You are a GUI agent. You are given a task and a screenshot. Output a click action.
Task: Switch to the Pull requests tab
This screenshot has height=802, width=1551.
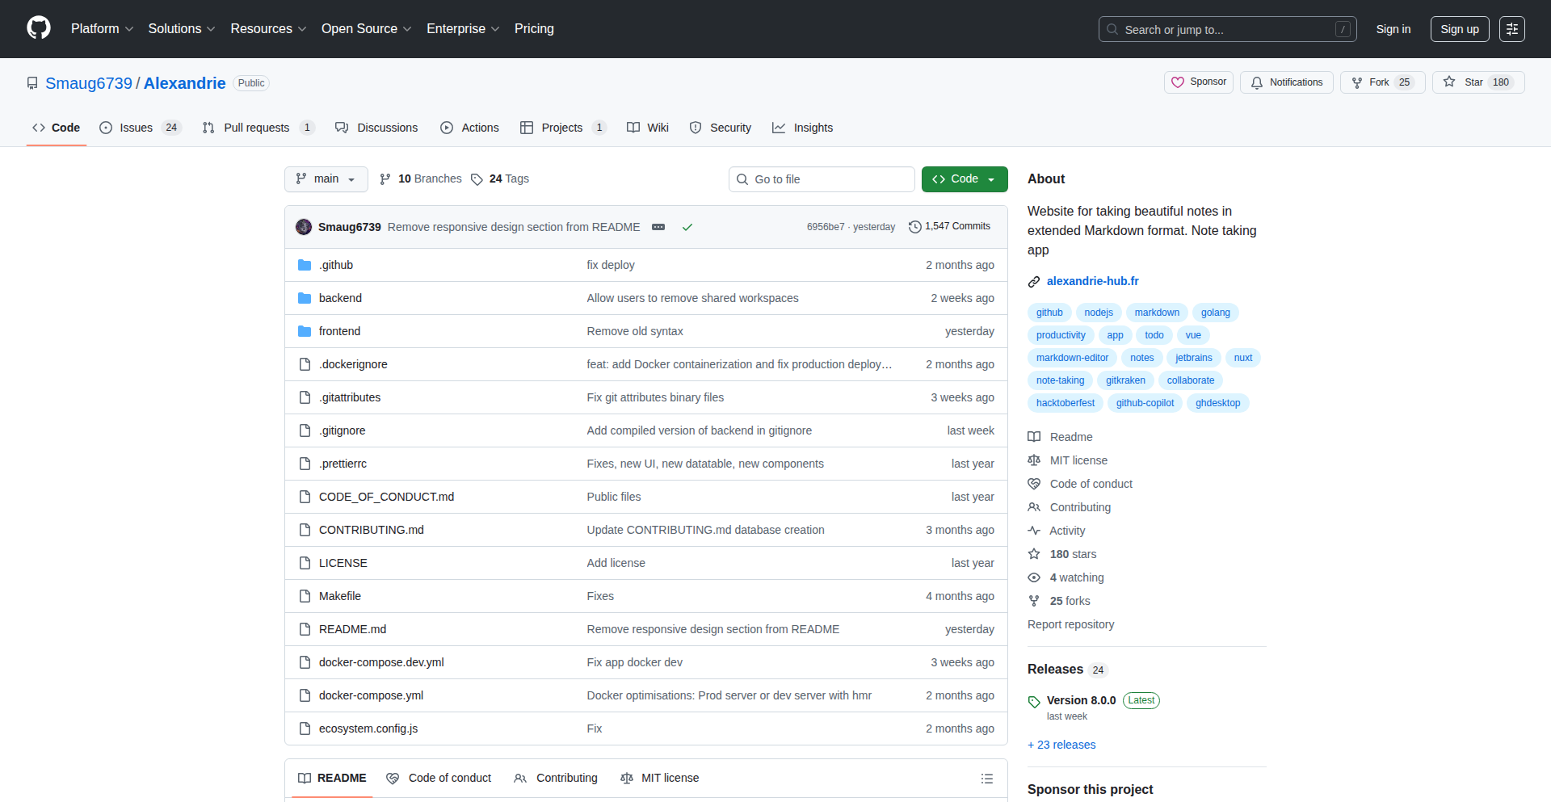pos(256,128)
